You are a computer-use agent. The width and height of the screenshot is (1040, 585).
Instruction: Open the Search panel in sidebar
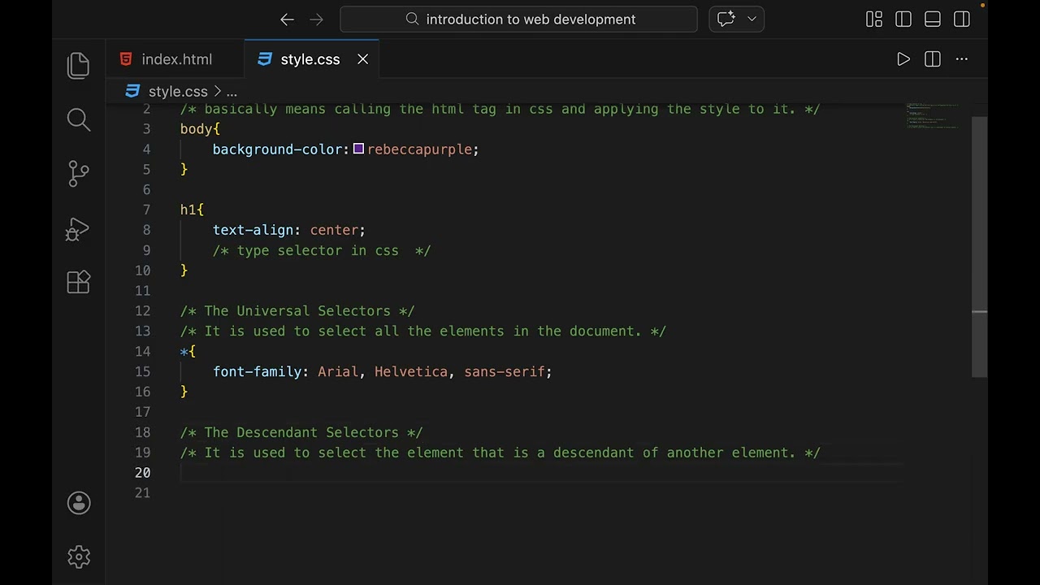point(79,120)
